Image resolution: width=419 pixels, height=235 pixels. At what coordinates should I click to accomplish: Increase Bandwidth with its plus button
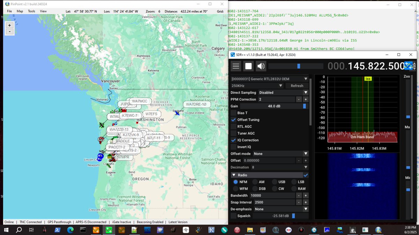coord(306,196)
